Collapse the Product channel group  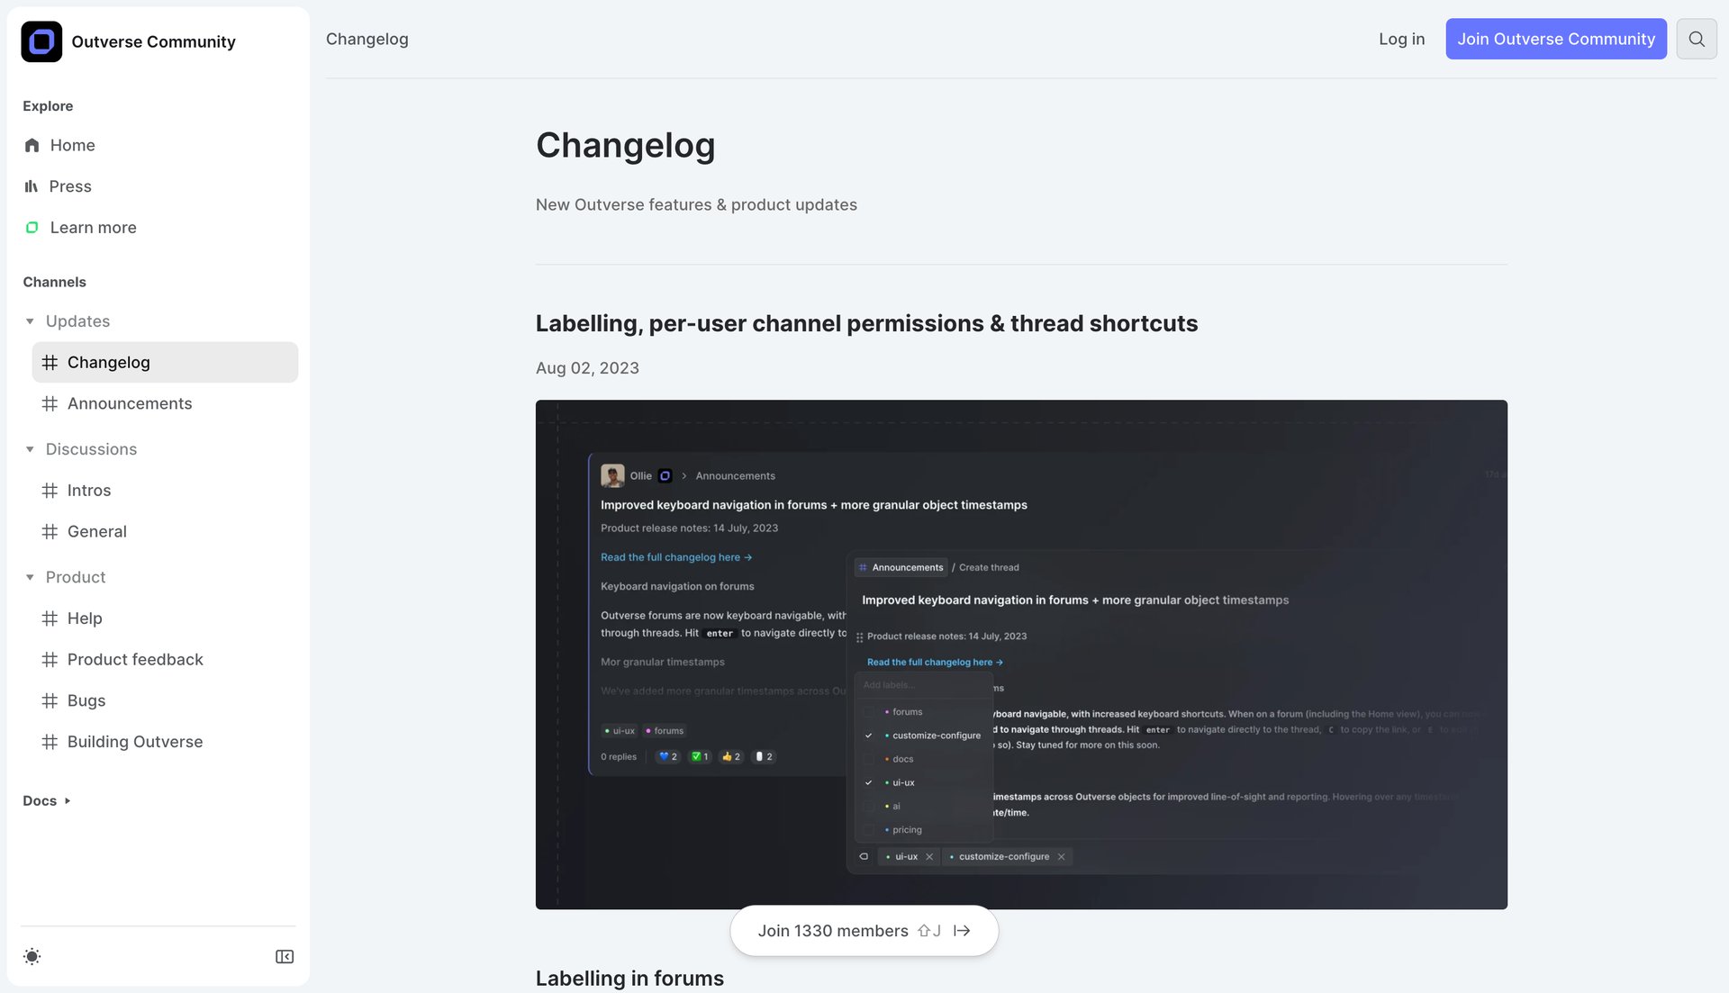pos(29,577)
